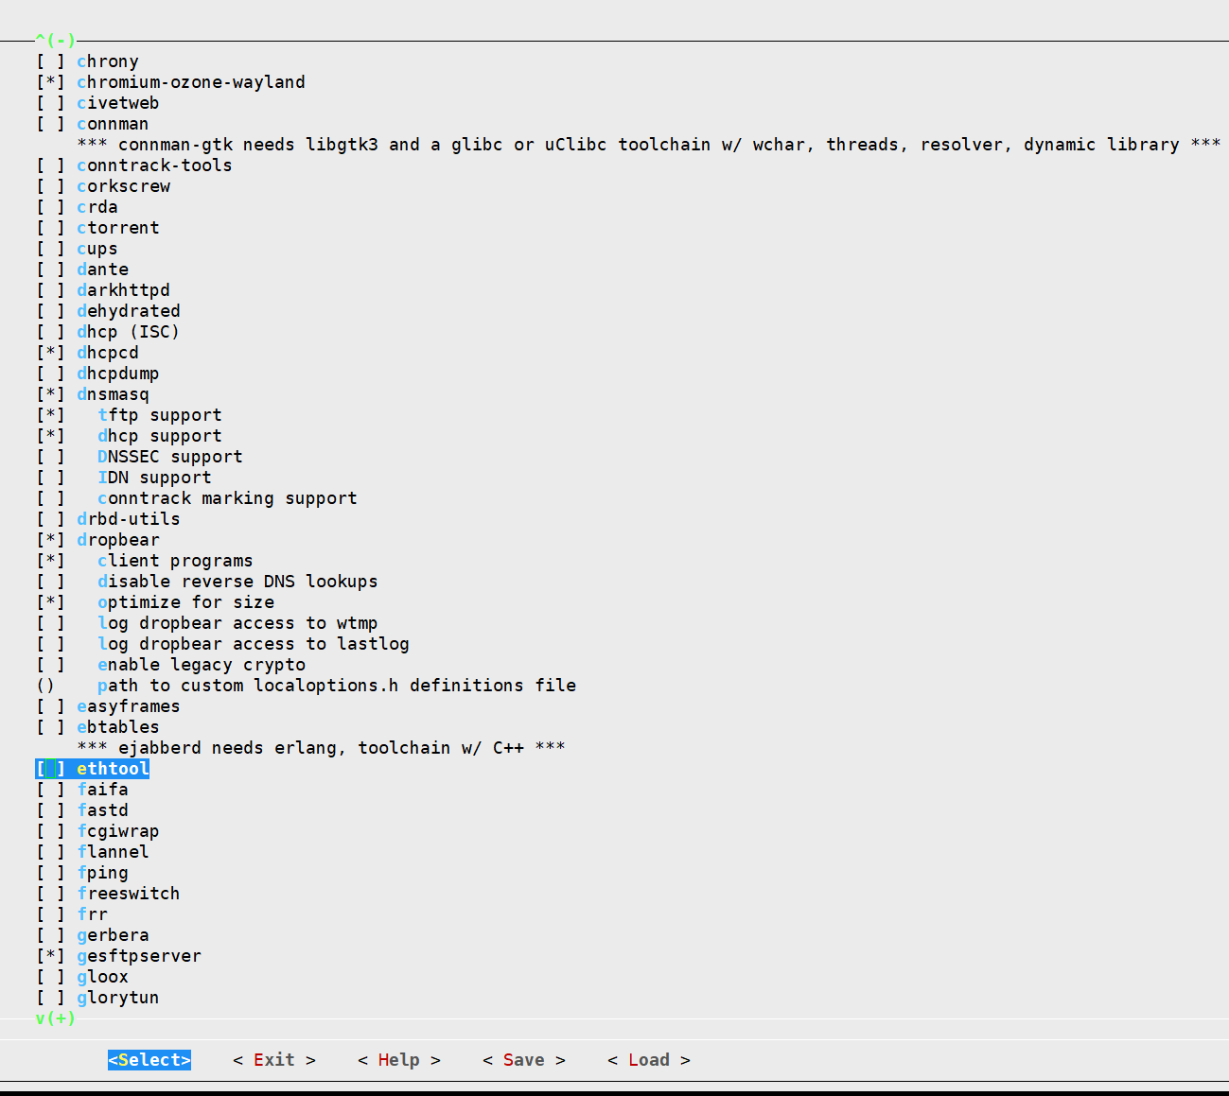This screenshot has width=1229, height=1096.
Task: Click the Exit button
Action: tap(274, 1060)
